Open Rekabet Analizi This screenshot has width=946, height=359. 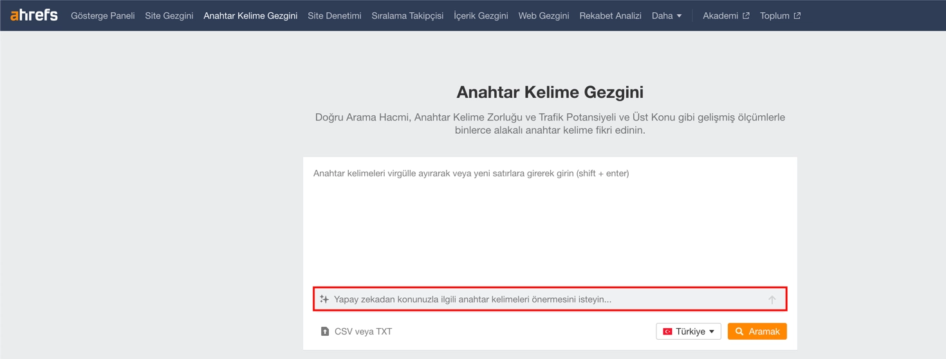[610, 15]
